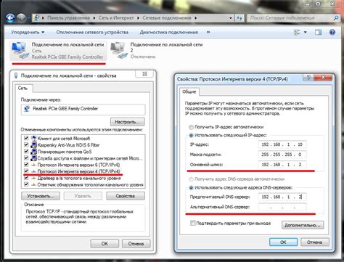This screenshot has height=262, width=344.
Task: Uncheck Kaspersky Anti-Virus NDIS 6 Filter
Action: point(26,145)
